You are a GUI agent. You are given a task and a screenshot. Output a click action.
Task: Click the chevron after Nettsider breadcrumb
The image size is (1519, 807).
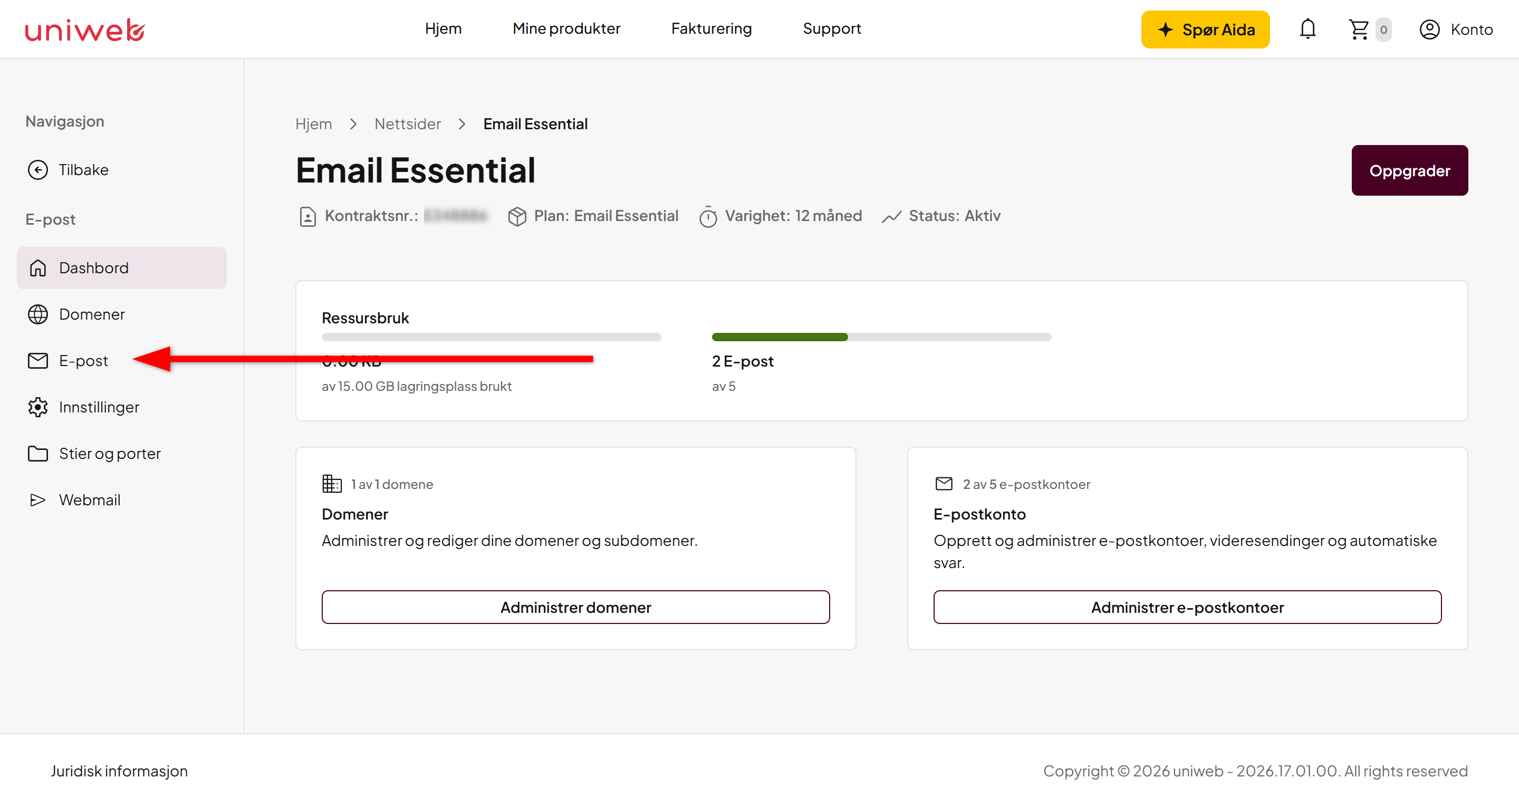pyautogui.click(x=463, y=124)
